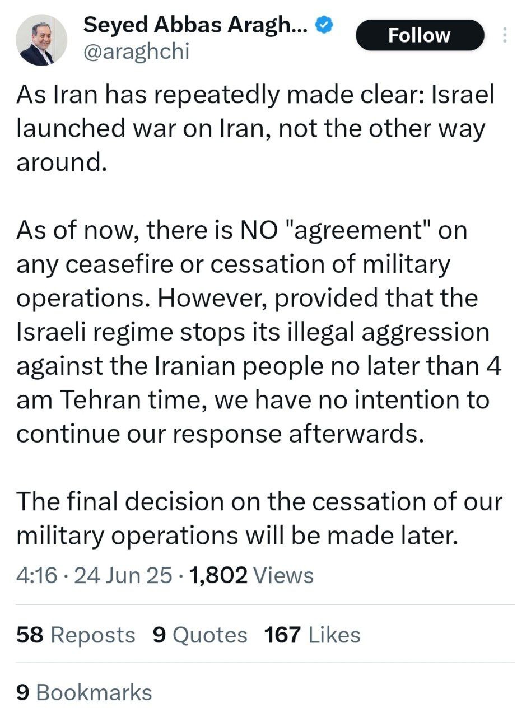Open Seyed Abbas Araghchi's profile picture
Image resolution: width=531 pixels, height=717 pixels.
point(41,40)
